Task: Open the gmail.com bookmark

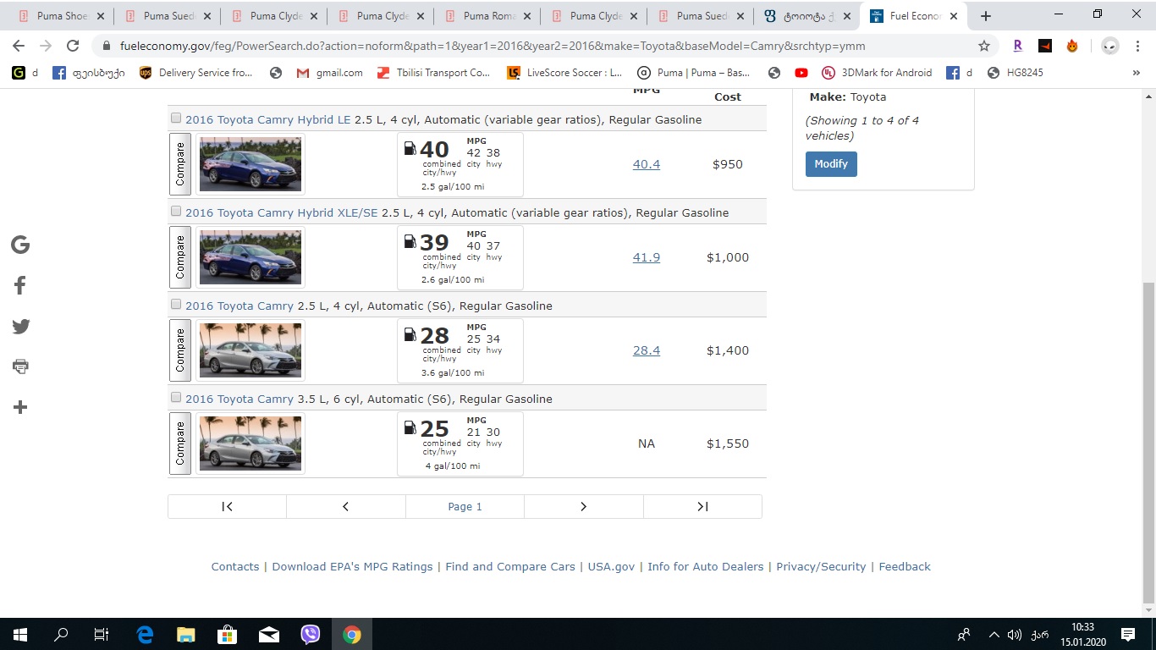Action: [329, 73]
